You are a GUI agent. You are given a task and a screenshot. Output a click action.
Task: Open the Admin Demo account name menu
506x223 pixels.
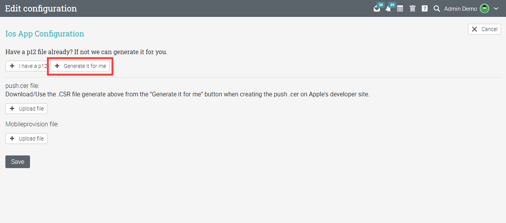pos(461,8)
